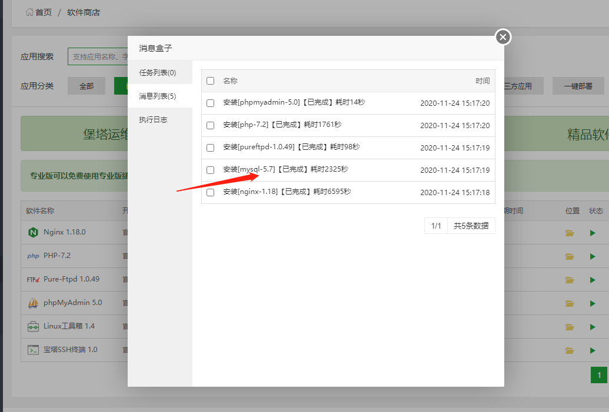Image resolution: width=609 pixels, height=412 pixels.
Task: Click the 全部 category button
Action: 86,85
